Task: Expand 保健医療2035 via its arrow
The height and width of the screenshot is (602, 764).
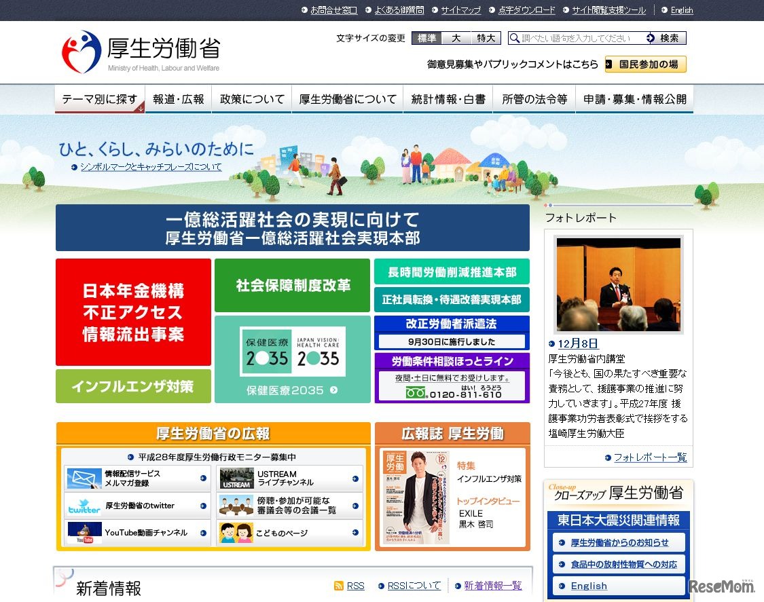Action: click(x=333, y=390)
